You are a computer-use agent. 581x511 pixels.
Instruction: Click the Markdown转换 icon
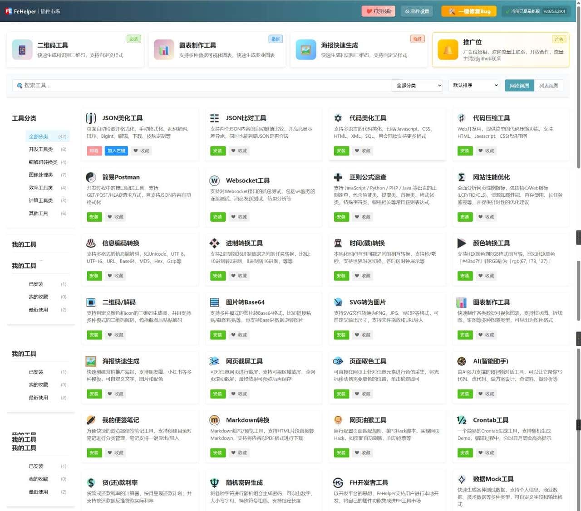pyautogui.click(x=215, y=420)
